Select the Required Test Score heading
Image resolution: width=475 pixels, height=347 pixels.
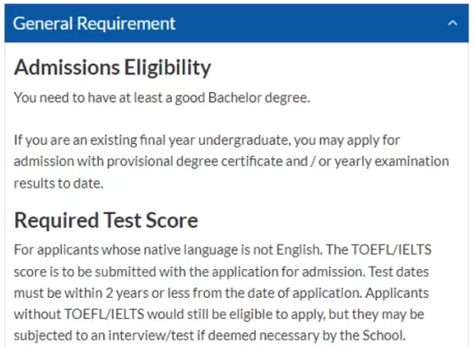106,220
